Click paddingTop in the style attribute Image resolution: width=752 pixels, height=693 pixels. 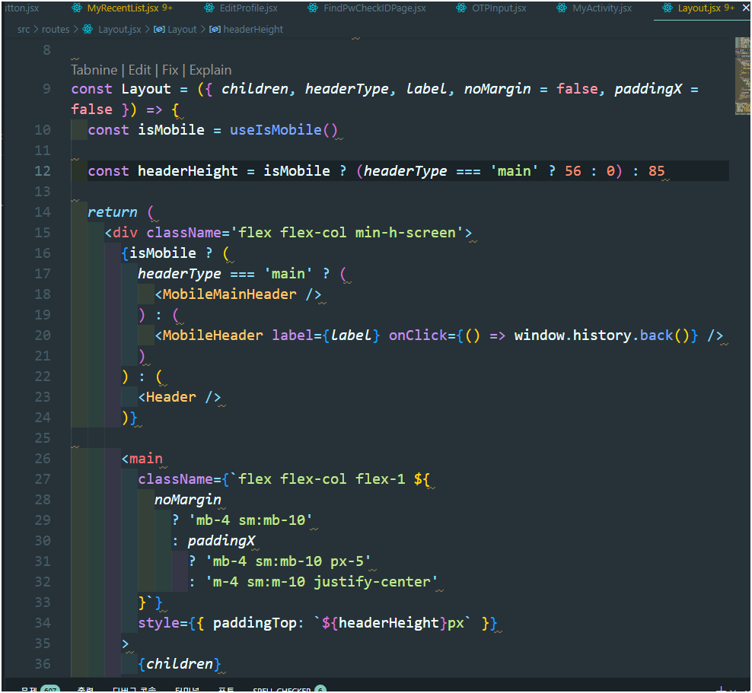[255, 623]
